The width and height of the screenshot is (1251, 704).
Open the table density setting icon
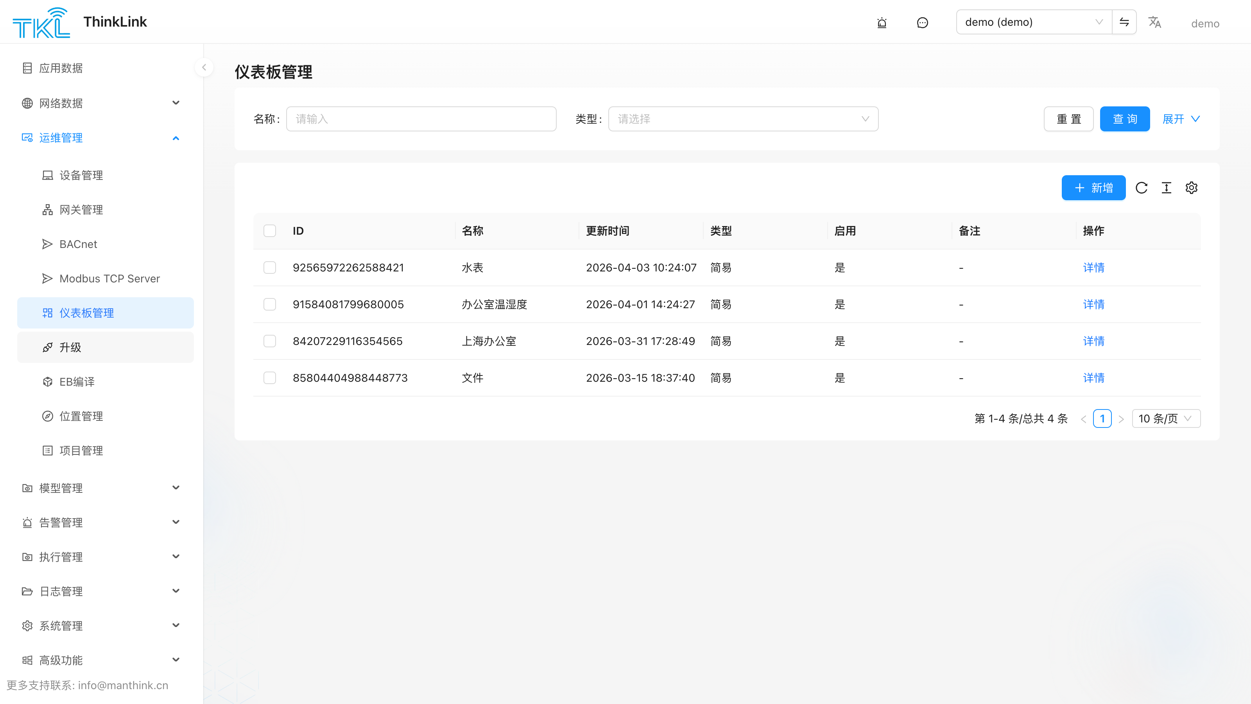[x=1167, y=188]
